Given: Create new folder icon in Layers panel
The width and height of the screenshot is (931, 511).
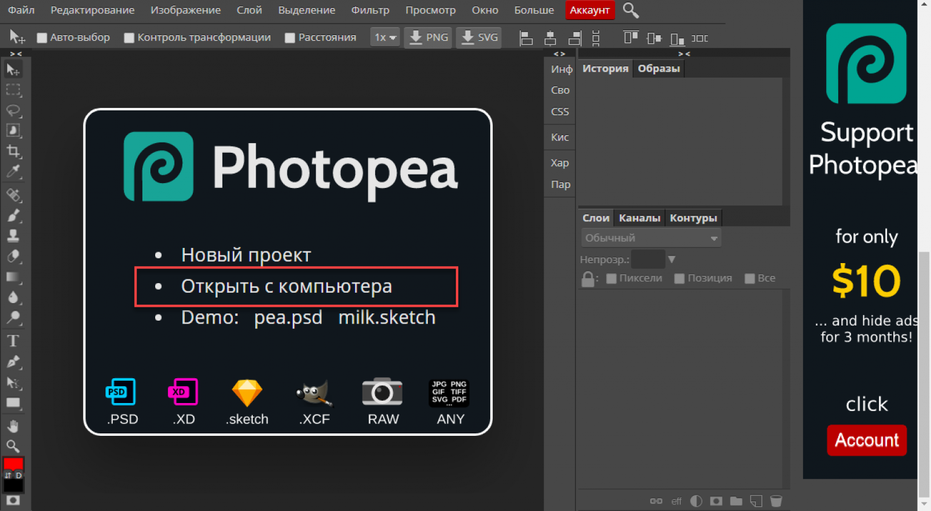Looking at the screenshot, I should point(736,501).
